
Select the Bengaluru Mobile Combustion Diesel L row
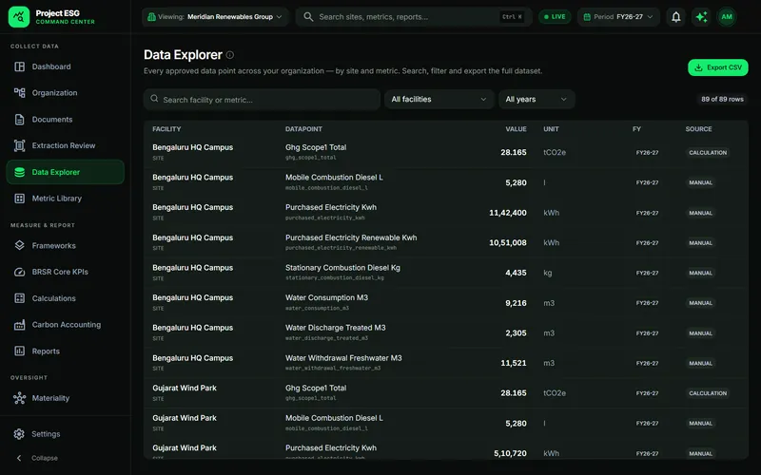tap(446, 182)
